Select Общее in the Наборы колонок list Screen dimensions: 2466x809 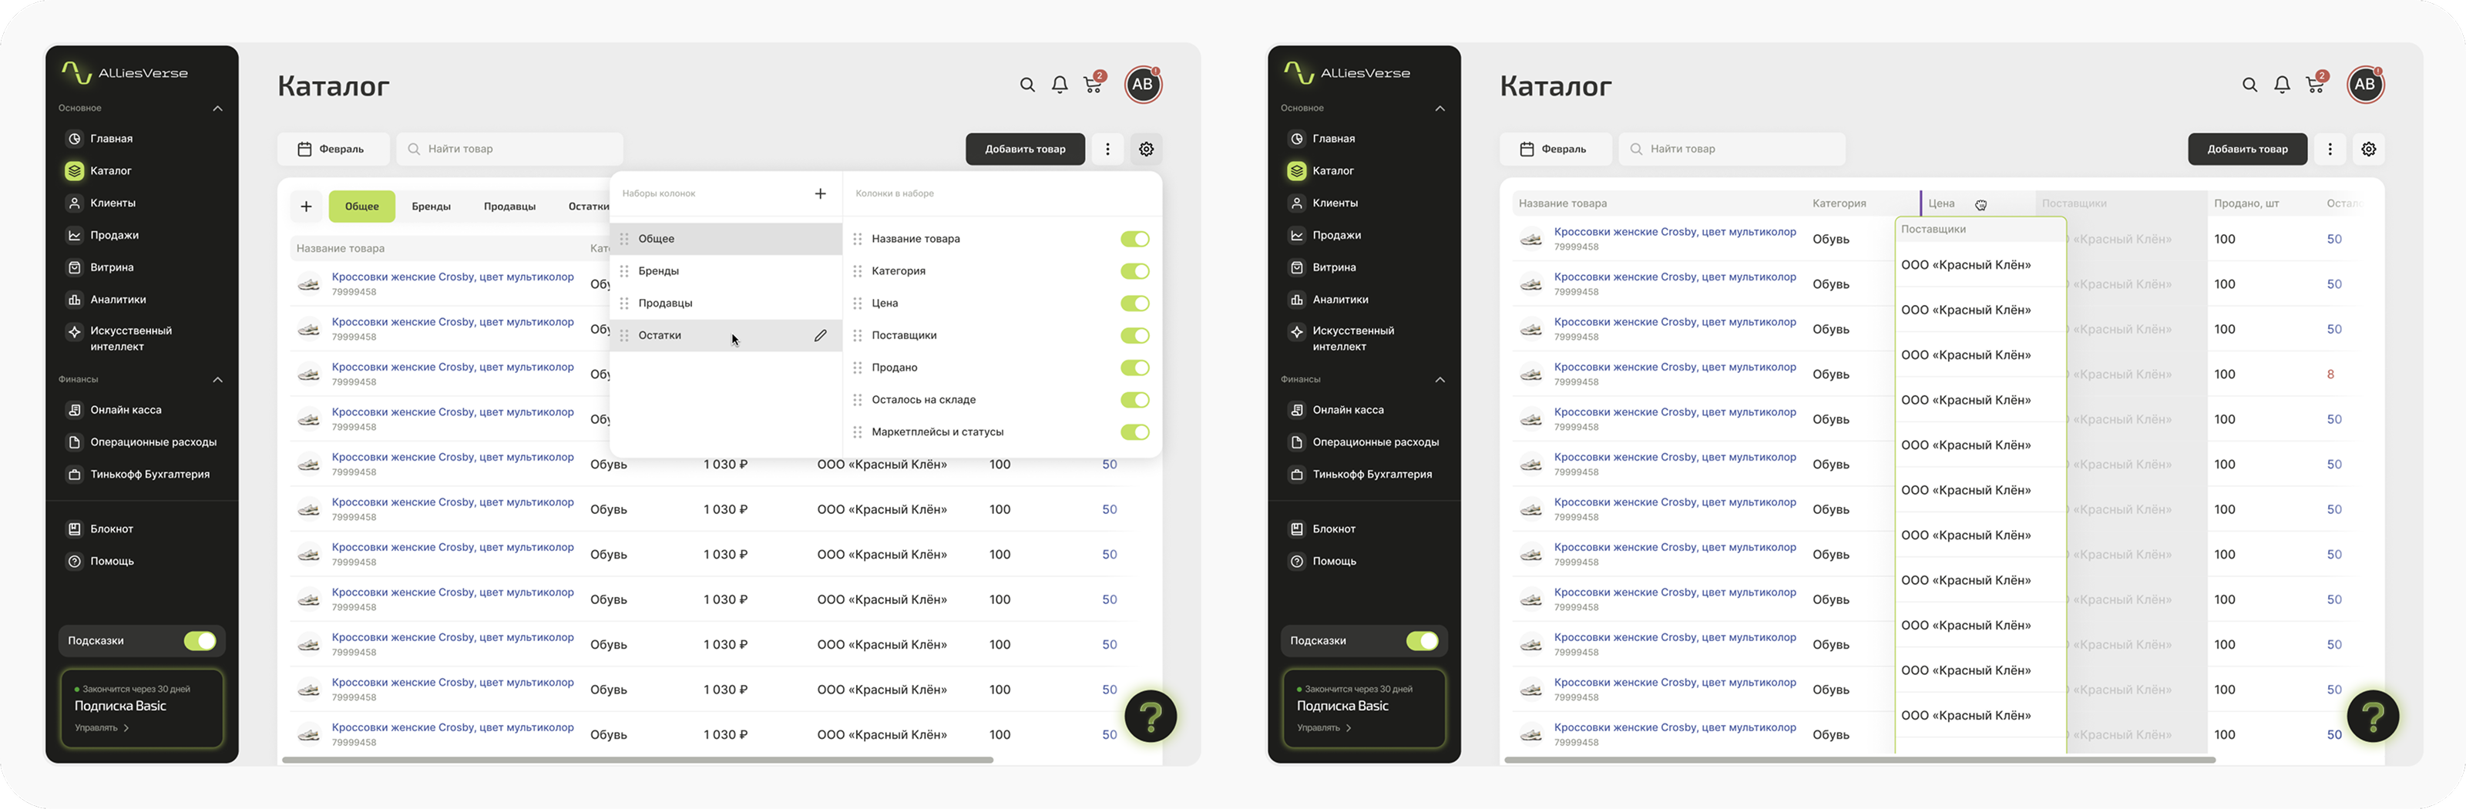[726, 240]
